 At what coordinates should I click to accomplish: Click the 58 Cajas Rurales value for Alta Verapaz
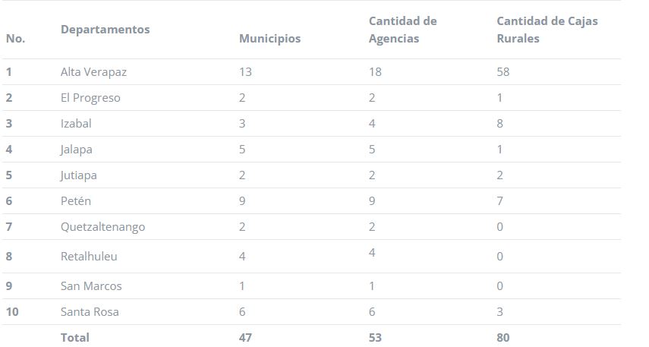503,72
